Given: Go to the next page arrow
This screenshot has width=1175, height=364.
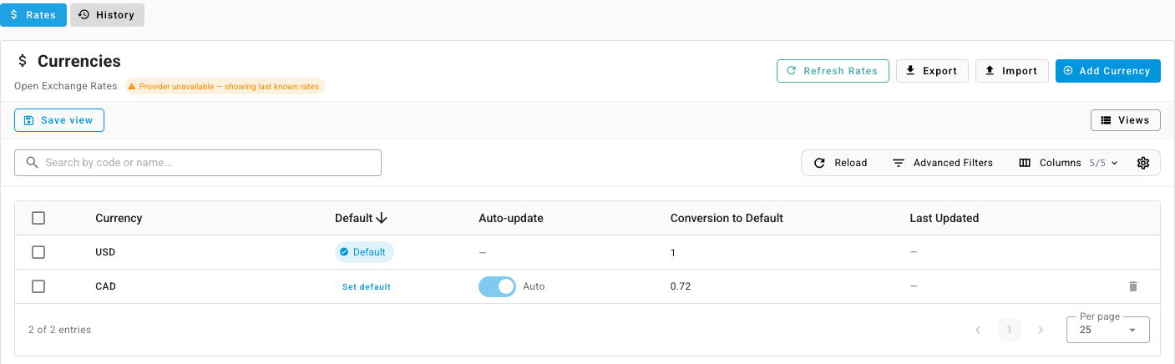Looking at the screenshot, I should [x=1041, y=330].
